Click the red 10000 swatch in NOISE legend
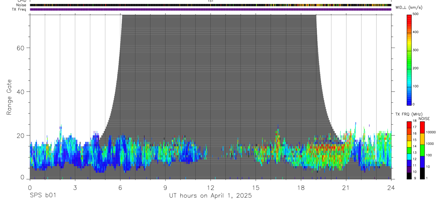The width and height of the screenshot is (440, 203). tap(422, 127)
